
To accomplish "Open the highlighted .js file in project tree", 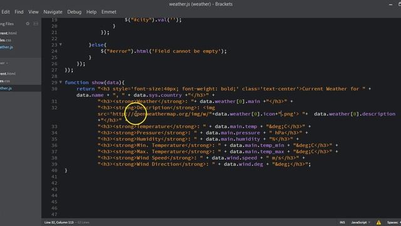I will [x=6, y=88].
